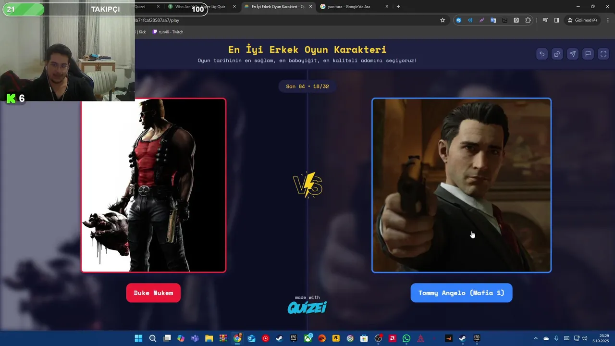Open Rockstar Games Launcher taskbar icon

336,338
